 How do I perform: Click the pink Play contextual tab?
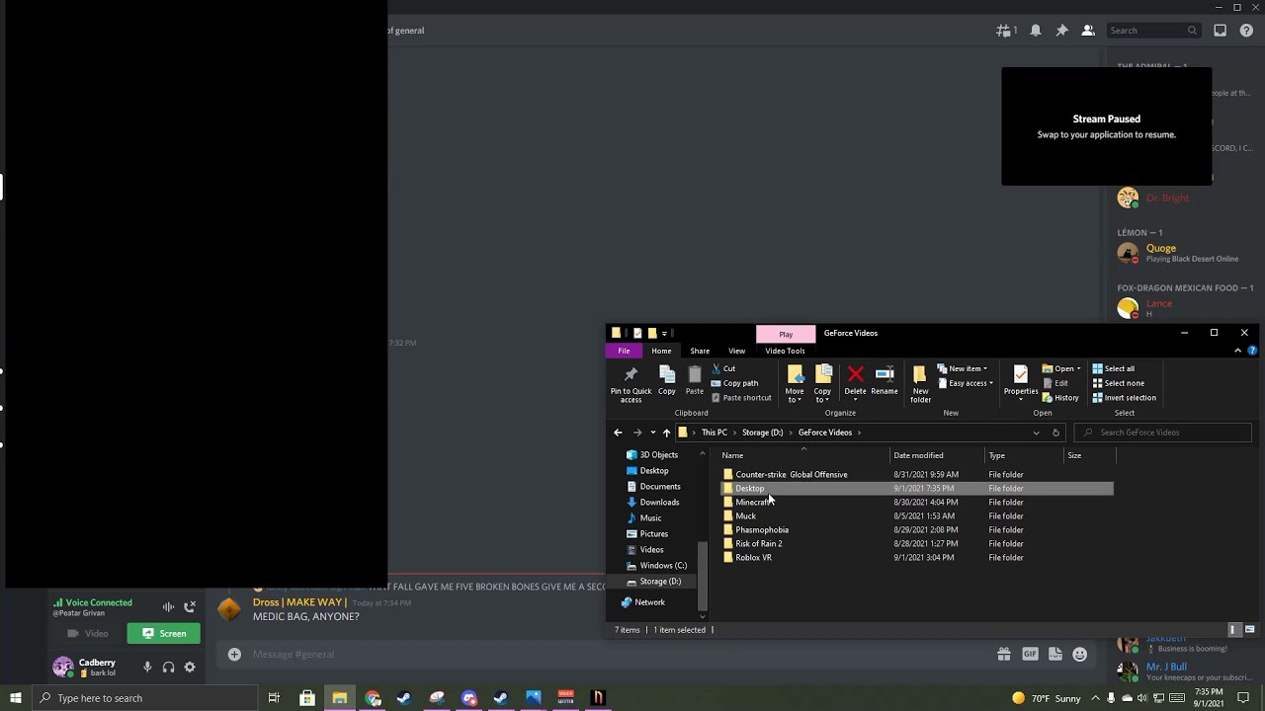click(x=786, y=334)
